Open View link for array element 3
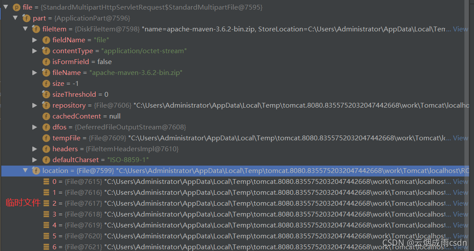Image resolution: width=474 pixels, height=251 pixels. click(x=461, y=214)
